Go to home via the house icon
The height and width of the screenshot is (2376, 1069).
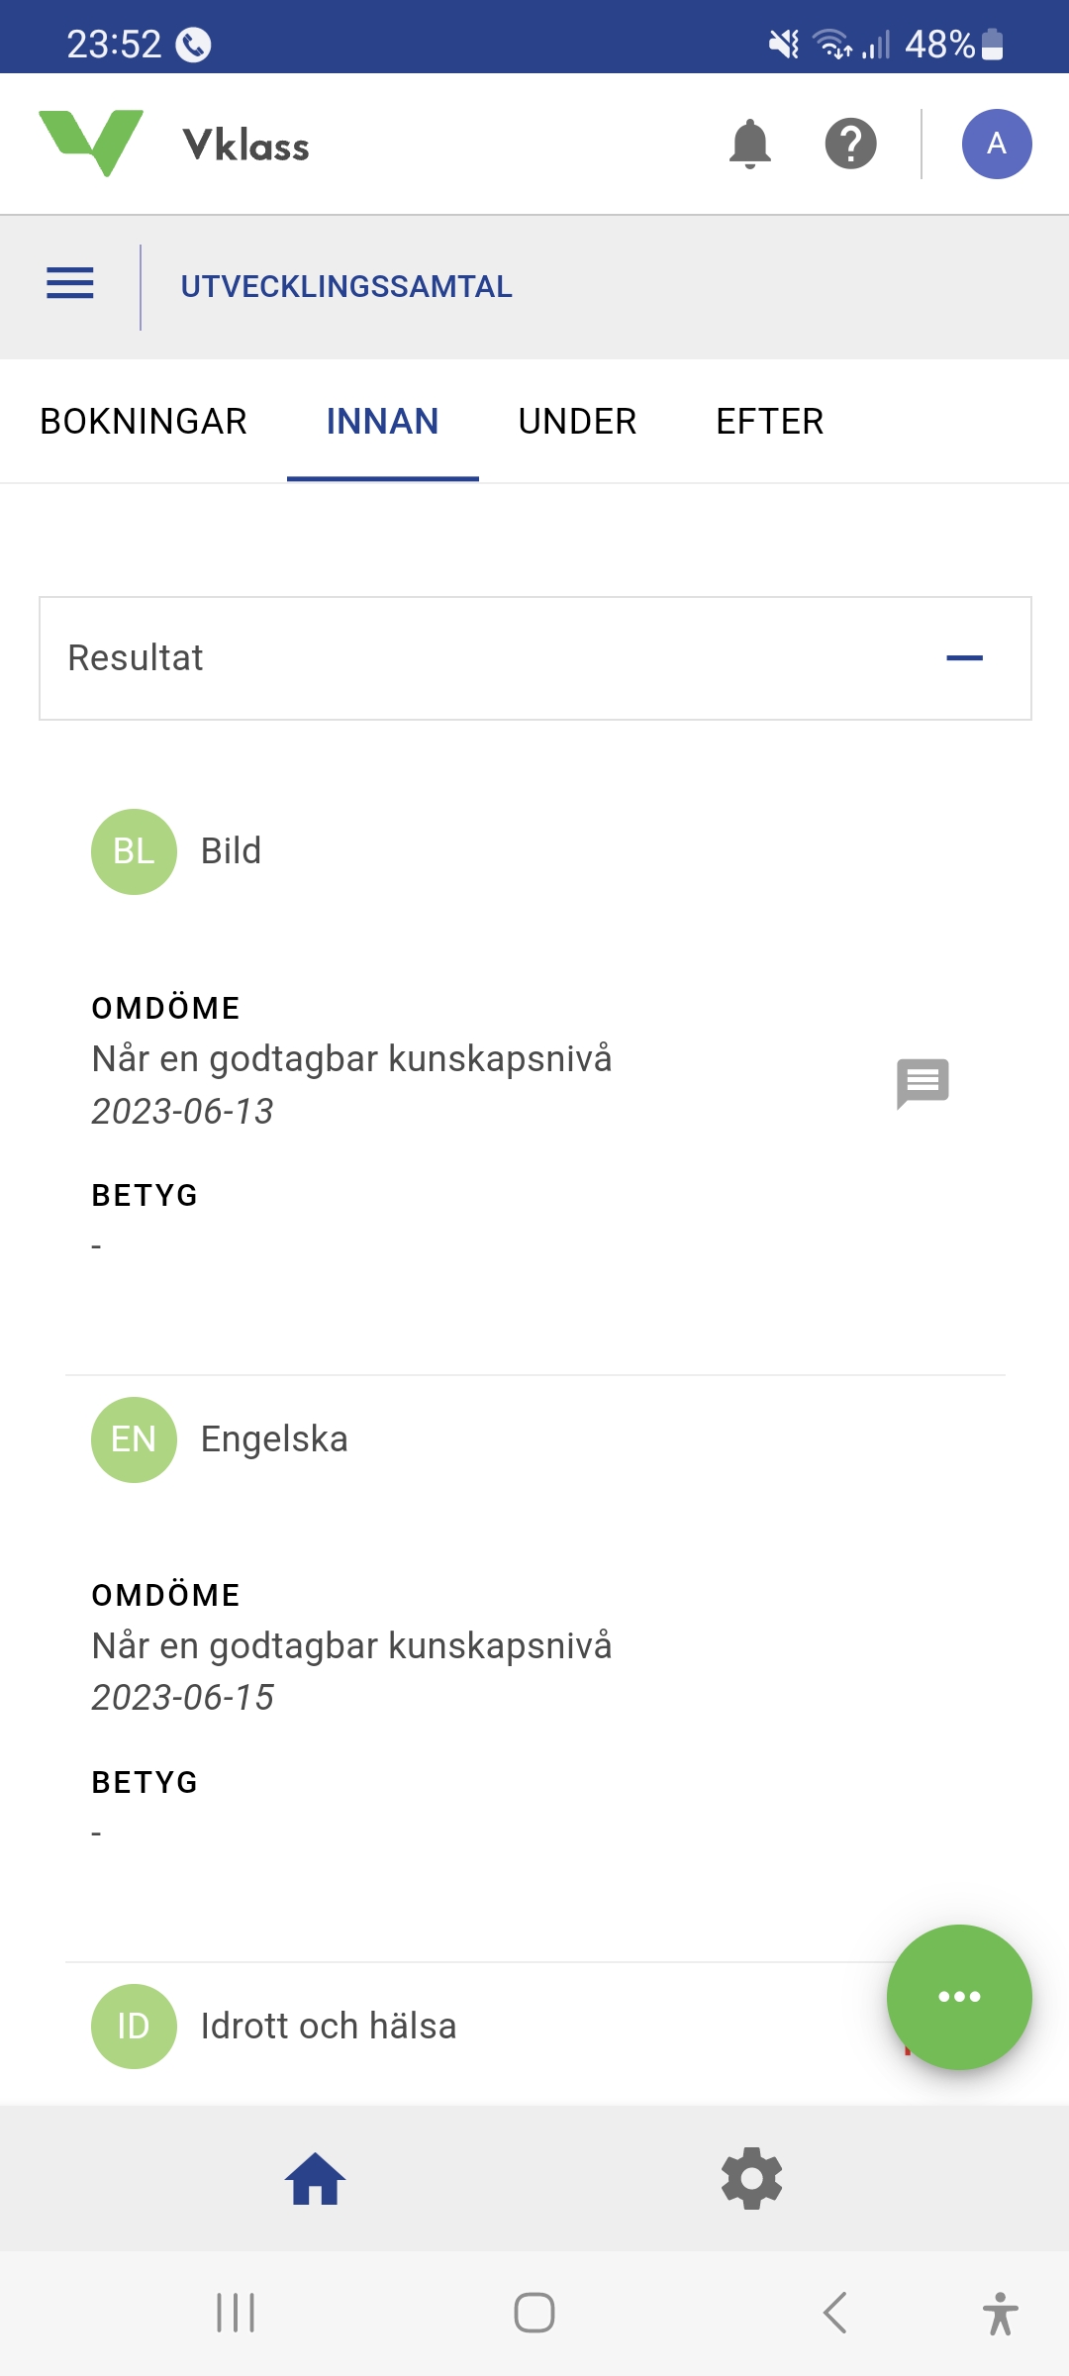pos(316,2179)
